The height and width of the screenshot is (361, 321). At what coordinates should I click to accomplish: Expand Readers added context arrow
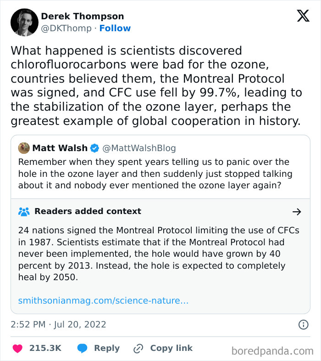pos(297,212)
